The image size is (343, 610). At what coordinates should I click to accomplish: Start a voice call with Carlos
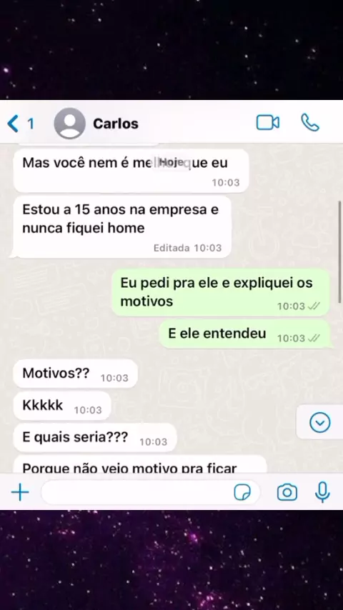(310, 123)
